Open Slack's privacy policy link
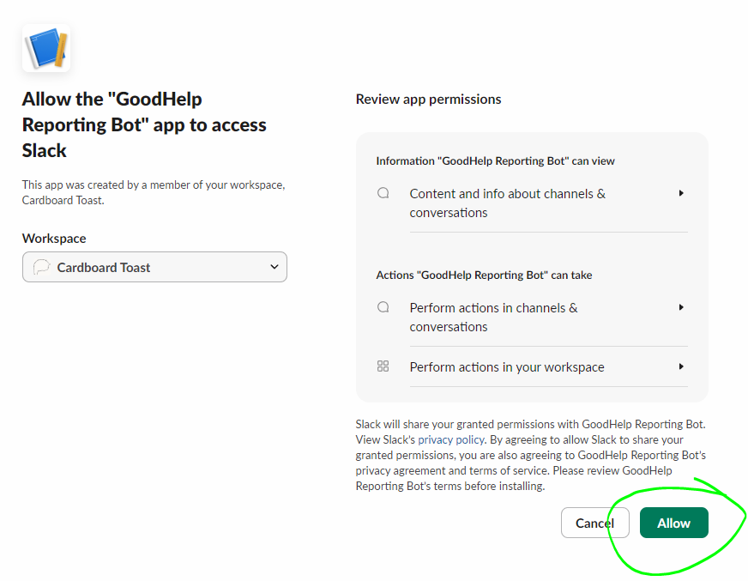This screenshot has height=581, width=748. (x=450, y=439)
